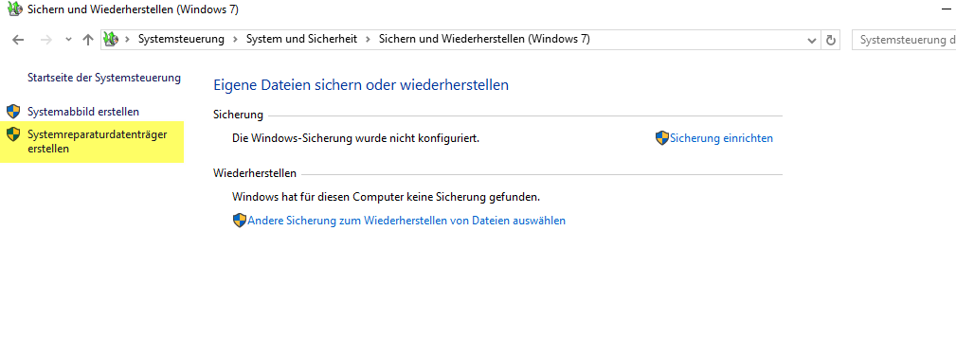Expand the address bar history dropdown

(811, 40)
